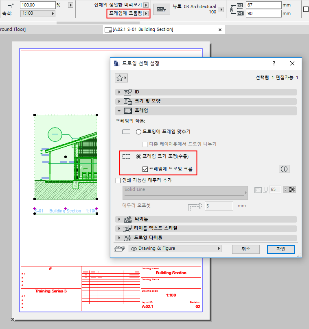Screen dimensions: 309x329
Task: Click the frame info button
Action: [x=284, y=169]
